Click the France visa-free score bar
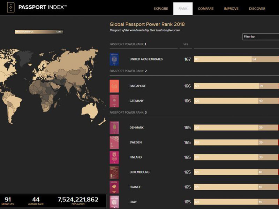This screenshot has width=279, height=209. click(236, 187)
